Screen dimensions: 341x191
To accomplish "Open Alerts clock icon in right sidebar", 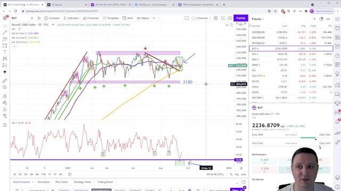I will pos(337,28).
